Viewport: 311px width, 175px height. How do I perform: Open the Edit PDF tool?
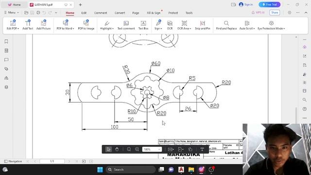(13, 25)
